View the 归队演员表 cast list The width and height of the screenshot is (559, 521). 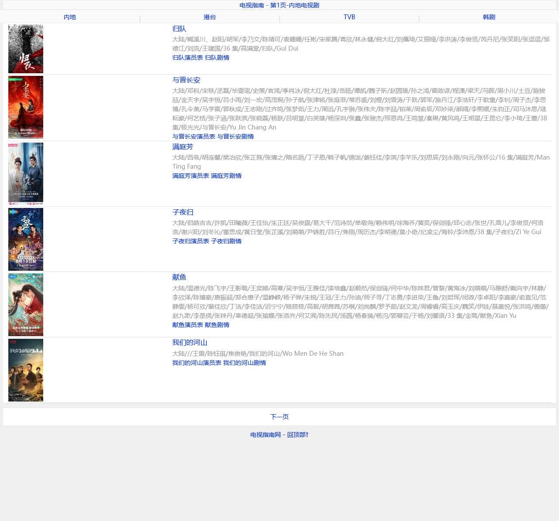pyautogui.click(x=187, y=58)
